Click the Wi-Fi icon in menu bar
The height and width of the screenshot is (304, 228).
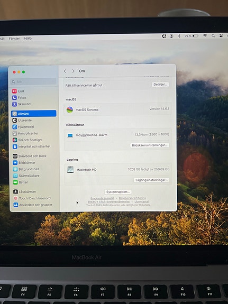[205, 35]
